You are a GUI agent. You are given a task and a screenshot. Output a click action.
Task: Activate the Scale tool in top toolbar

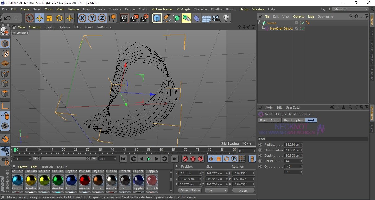point(49,18)
